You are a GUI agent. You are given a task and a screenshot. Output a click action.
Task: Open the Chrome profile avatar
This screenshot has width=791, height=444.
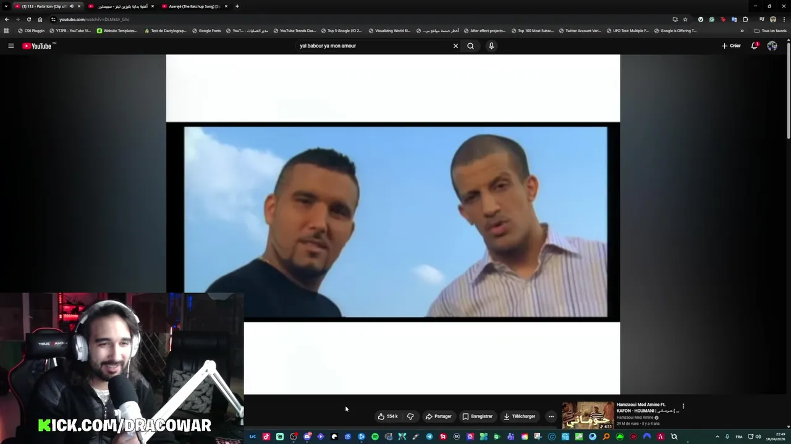[773, 19]
